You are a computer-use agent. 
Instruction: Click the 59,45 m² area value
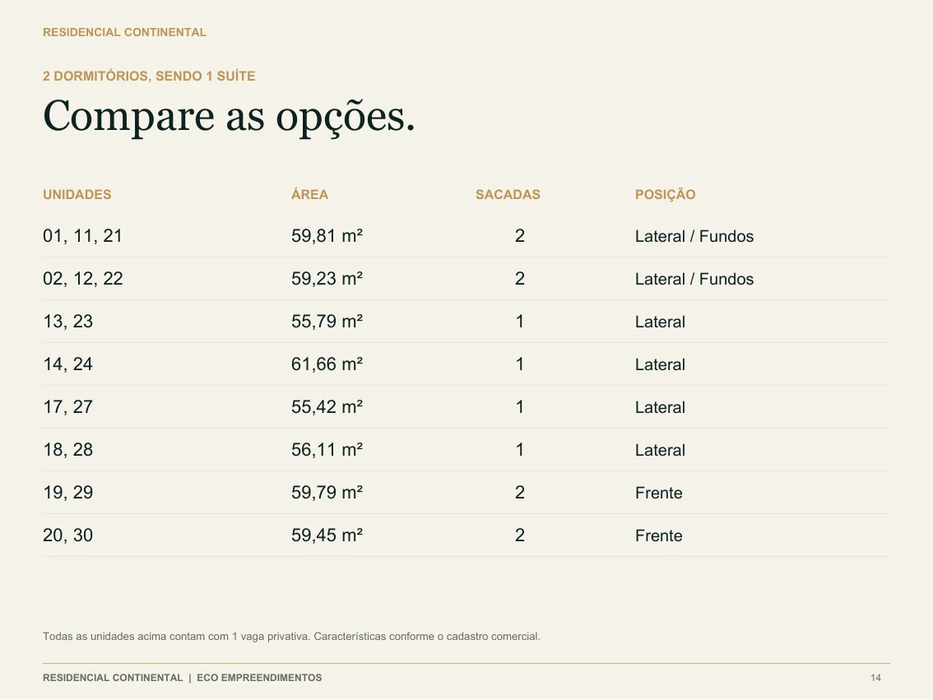[x=327, y=535]
